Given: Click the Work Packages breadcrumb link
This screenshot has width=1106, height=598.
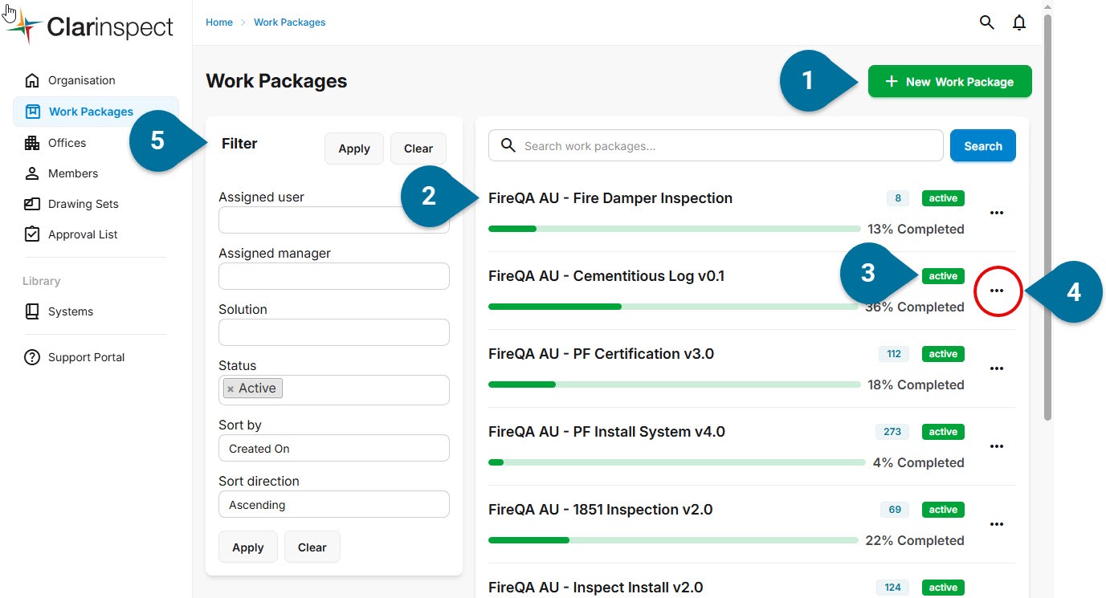Looking at the screenshot, I should pyautogui.click(x=290, y=22).
